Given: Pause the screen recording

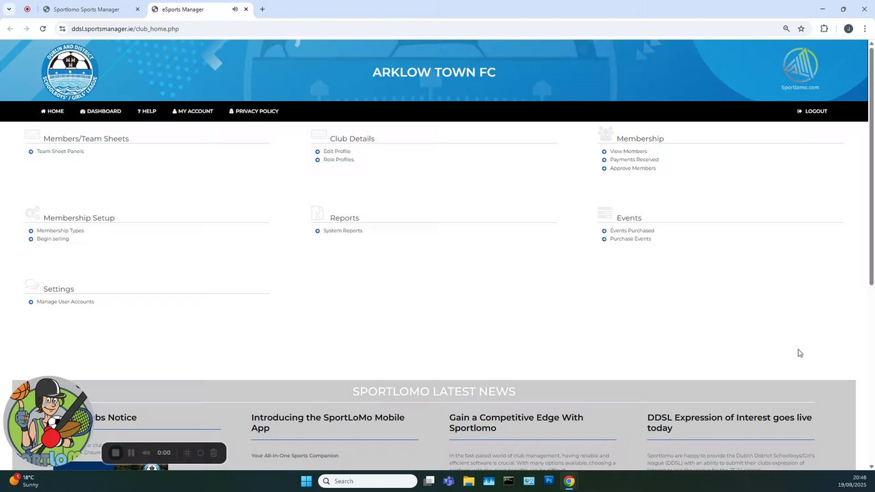Looking at the screenshot, I should coord(131,453).
